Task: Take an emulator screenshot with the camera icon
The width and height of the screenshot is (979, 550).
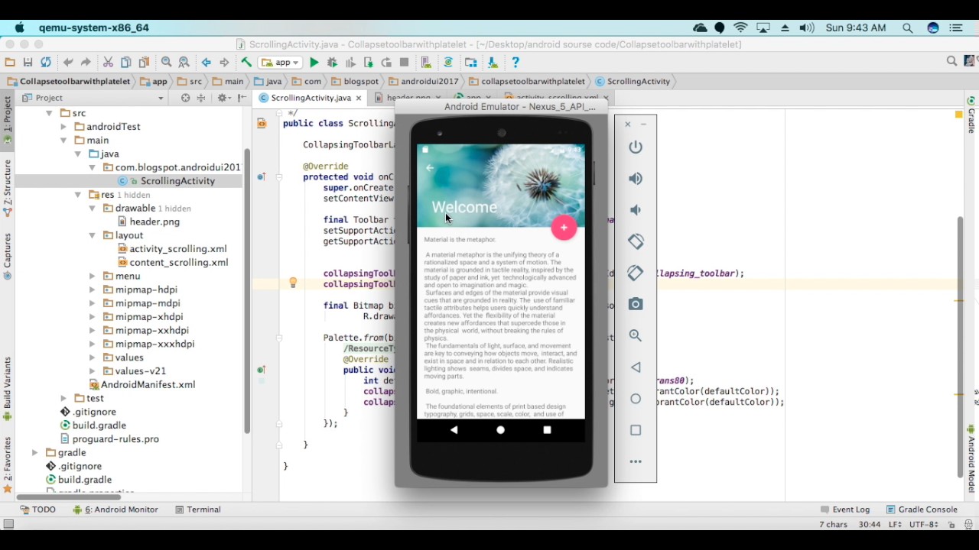Action: (636, 304)
